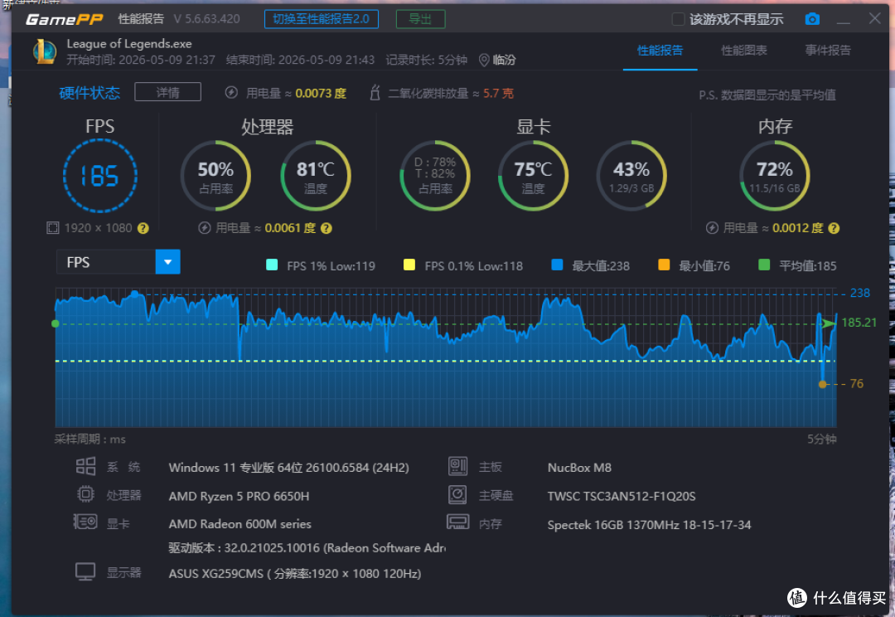895x617 pixels.
Task: Click help icon beside processor 0.0061 度
Action: (x=327, y=228)
